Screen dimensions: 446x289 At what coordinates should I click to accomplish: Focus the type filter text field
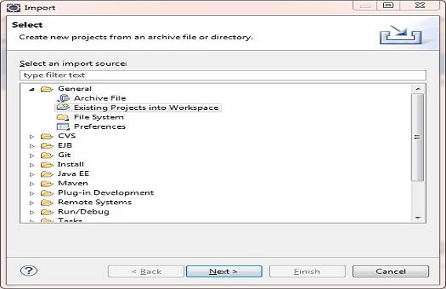223,75
